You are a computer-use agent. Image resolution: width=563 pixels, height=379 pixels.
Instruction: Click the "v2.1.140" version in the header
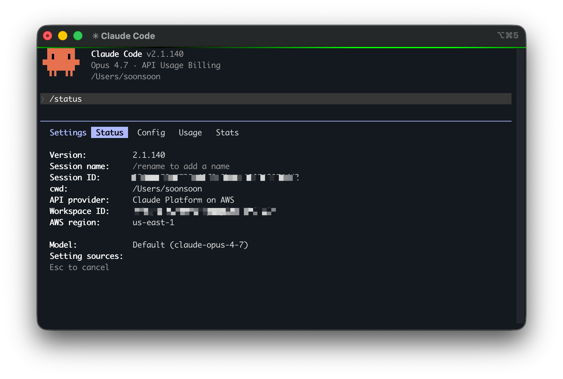tap(165, 54)
